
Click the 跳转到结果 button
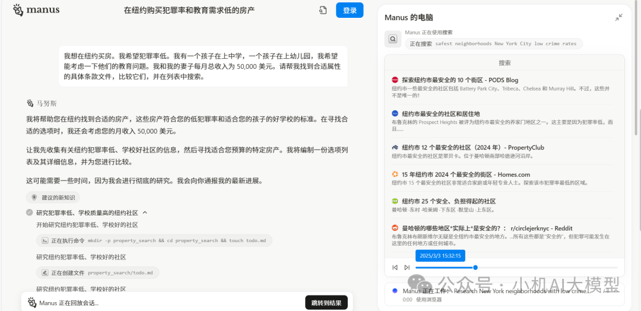pyautogui.click(x=326, y=303)
